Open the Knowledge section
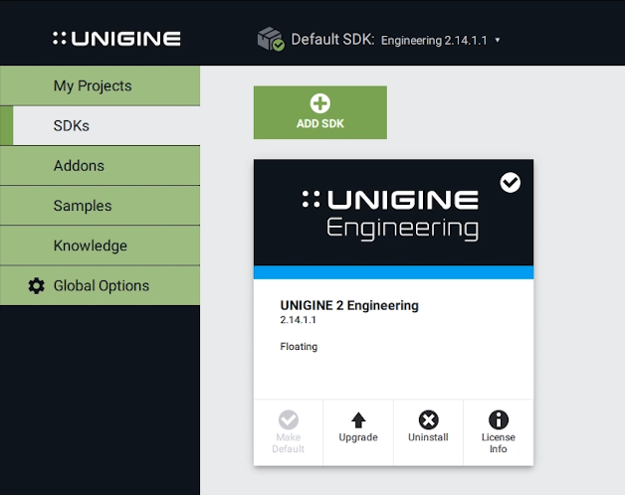625x495 pixels. (91, 246)
